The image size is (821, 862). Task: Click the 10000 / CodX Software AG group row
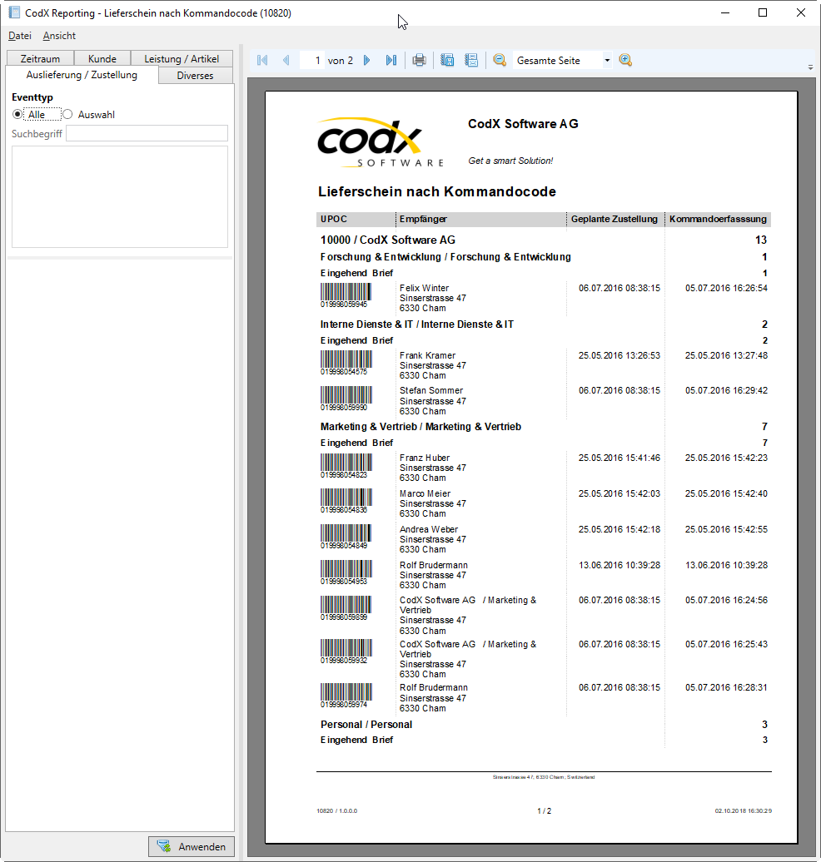(x=388, y=240)
